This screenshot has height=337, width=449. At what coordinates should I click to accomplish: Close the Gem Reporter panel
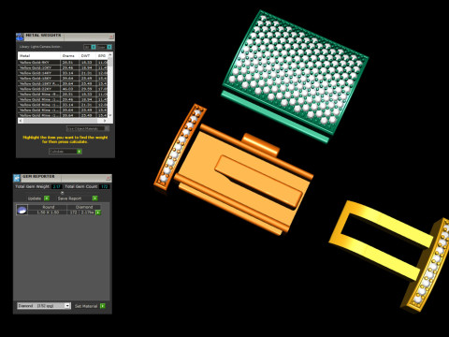pyautogui.click(x=109, y=178)
